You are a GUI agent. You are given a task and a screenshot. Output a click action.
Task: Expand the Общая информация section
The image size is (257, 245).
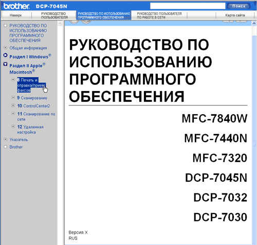click(6, 48)
